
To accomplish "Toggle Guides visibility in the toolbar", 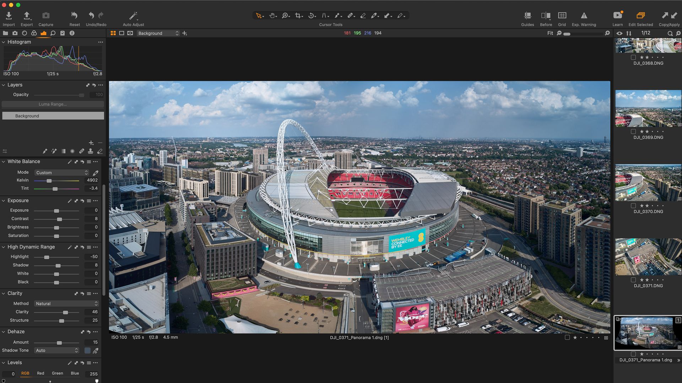I will point(527,15).
